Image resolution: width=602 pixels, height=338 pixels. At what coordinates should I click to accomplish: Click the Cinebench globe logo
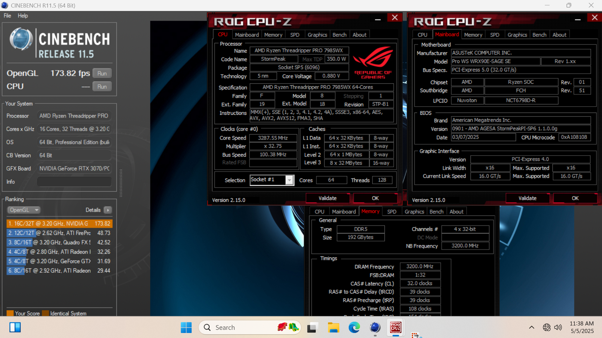click(21, 40)
